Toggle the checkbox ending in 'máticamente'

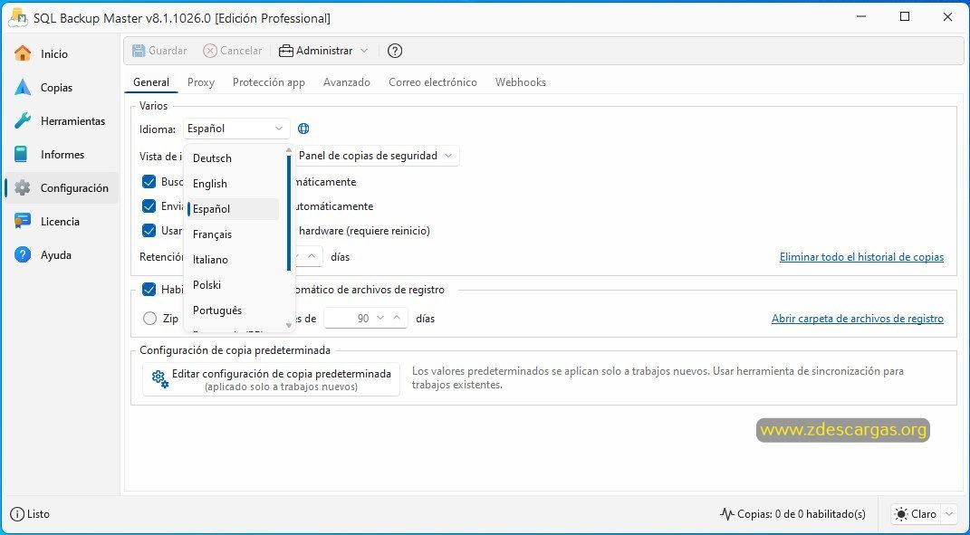tap(149, 182)
